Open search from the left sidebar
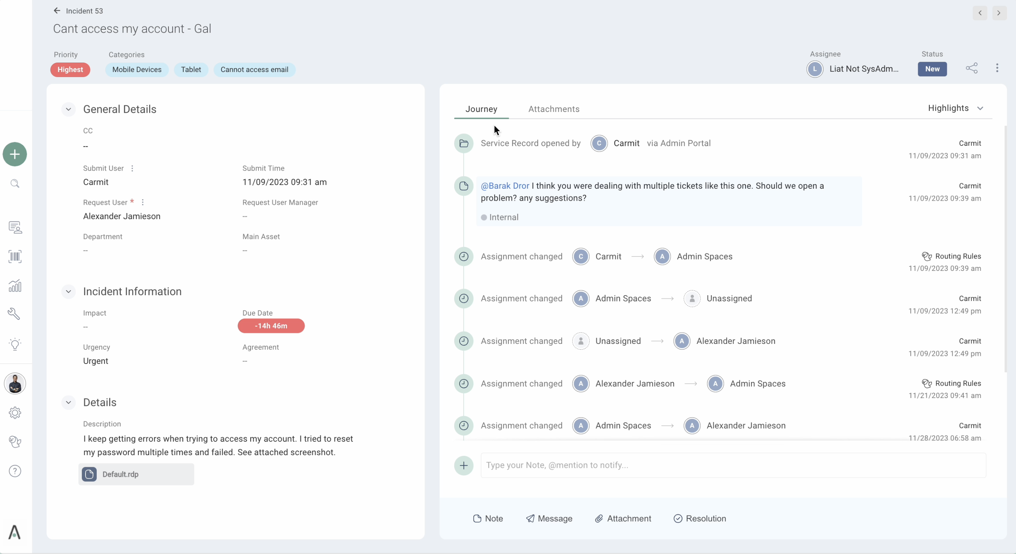 point(15,184)
